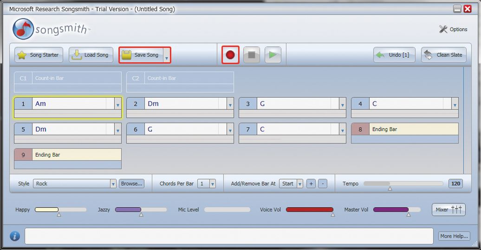Click Clean Slate
This screenshot has width=481, height=250.
[443, 55]
